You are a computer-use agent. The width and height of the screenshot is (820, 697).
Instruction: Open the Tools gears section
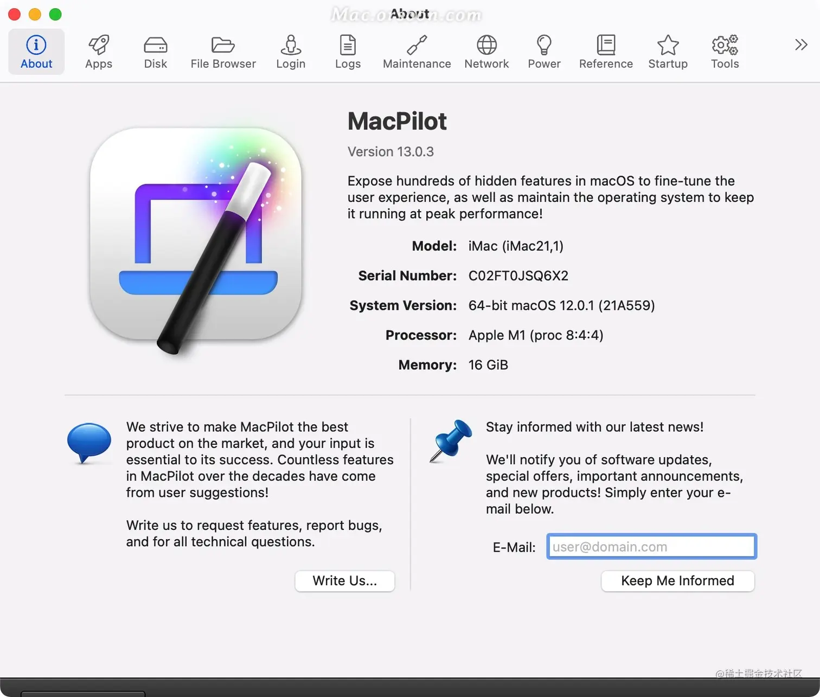click(x=725, y=52)
